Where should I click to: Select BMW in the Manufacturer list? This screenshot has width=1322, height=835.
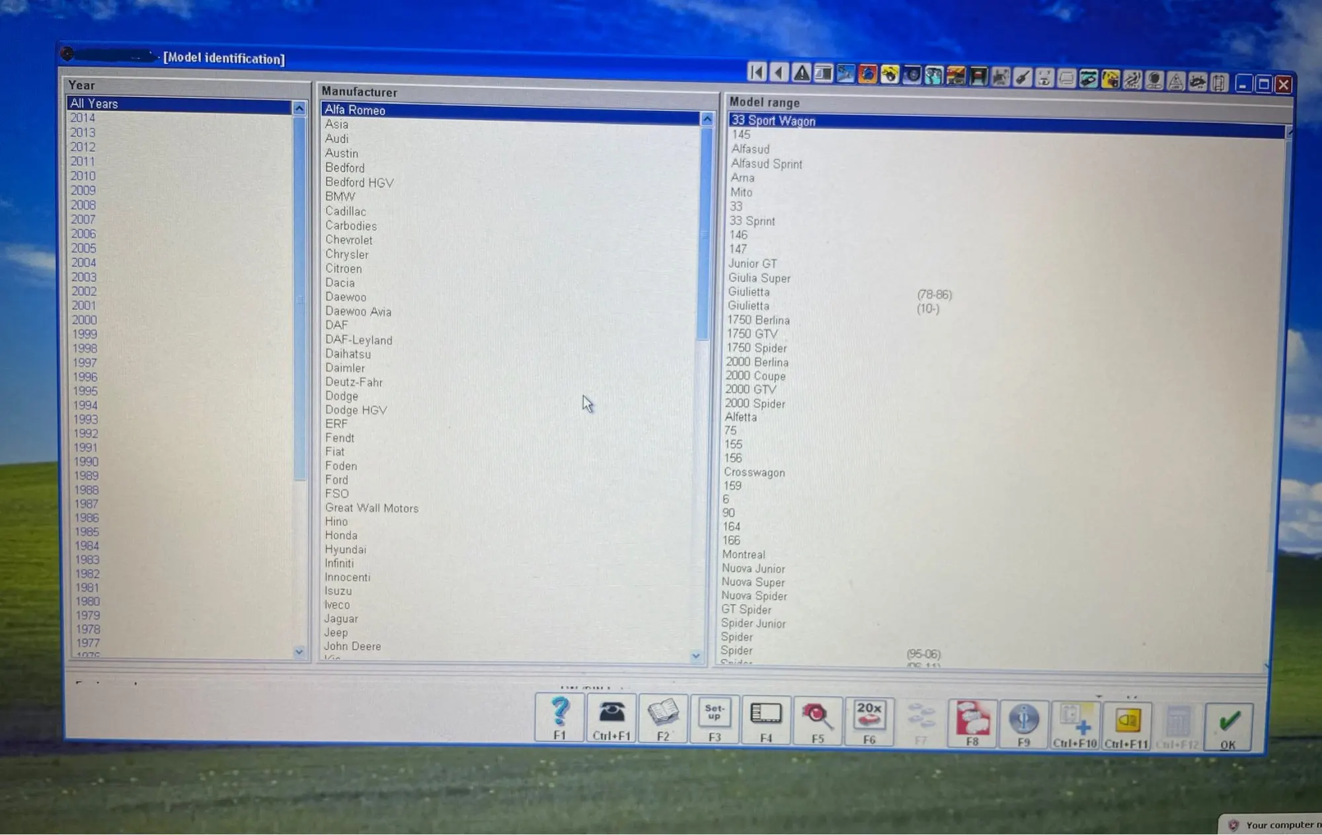[340, 196]
